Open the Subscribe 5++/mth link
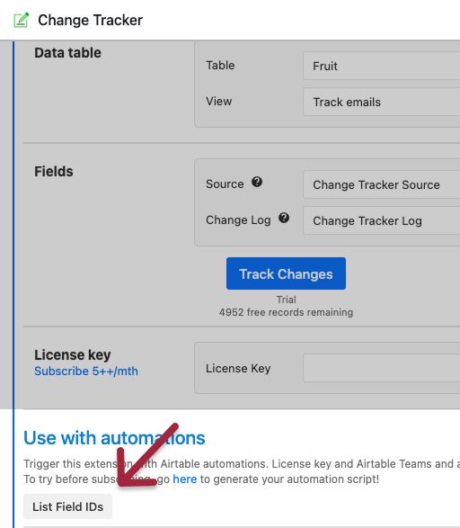Viewport: 460px width, 528px height. click(x=86, y=371)
